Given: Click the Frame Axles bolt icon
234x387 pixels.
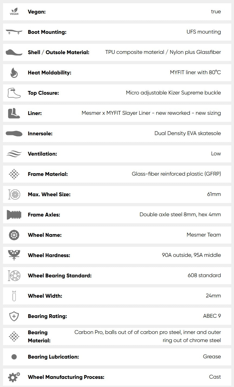Looking at the screenshot, I should coord(14,215).
